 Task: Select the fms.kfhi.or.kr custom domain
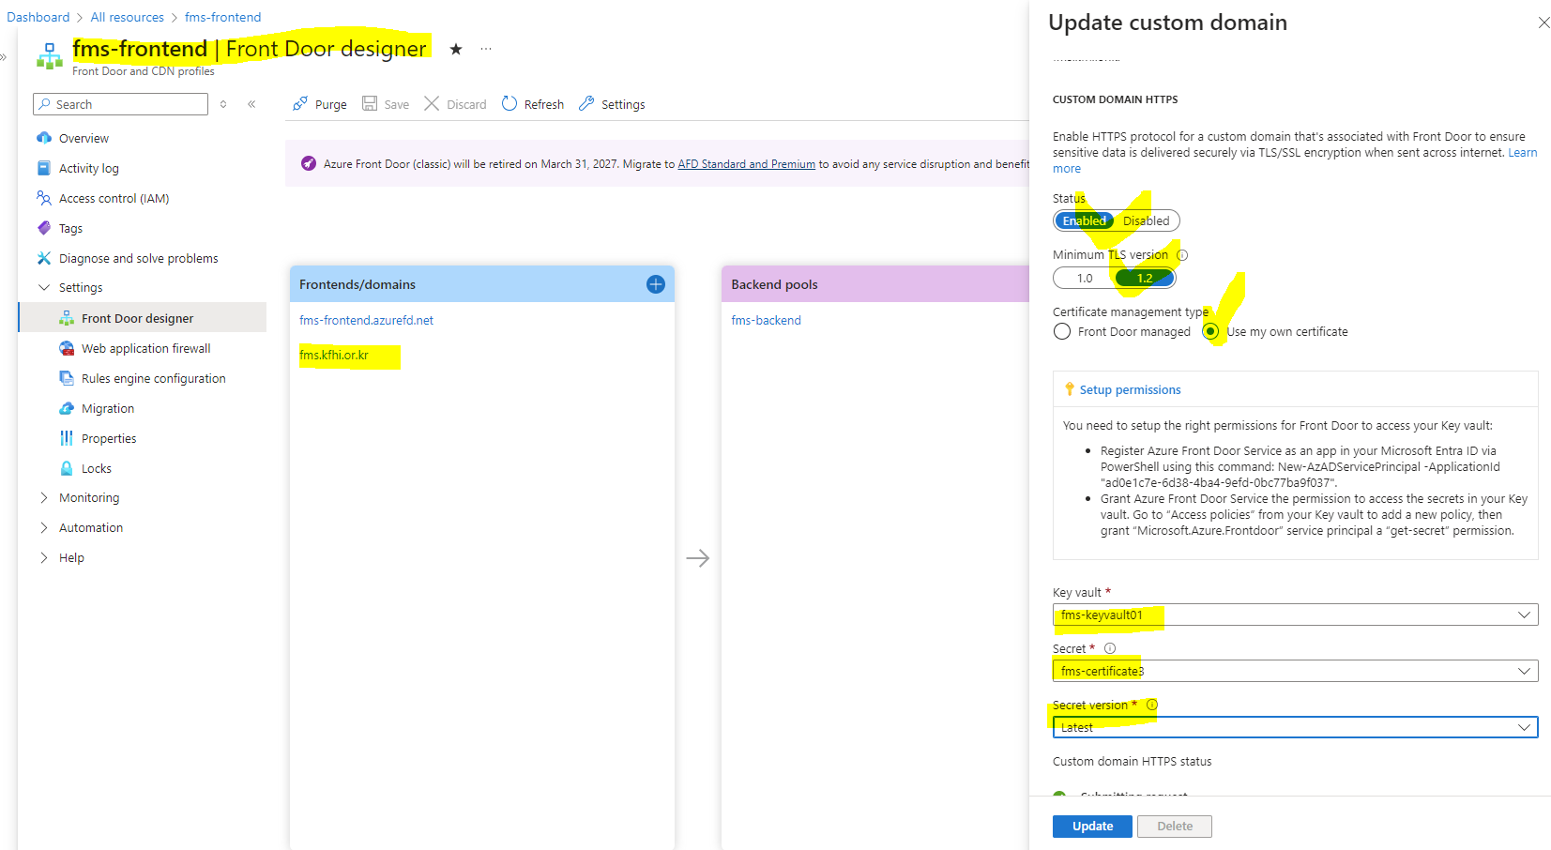click(334, 356)
